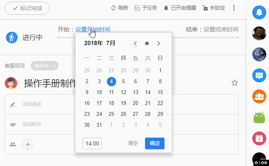Pick July 27 in the date picker
The width and height of the screenshot is (269, 166).
[136, 114]
